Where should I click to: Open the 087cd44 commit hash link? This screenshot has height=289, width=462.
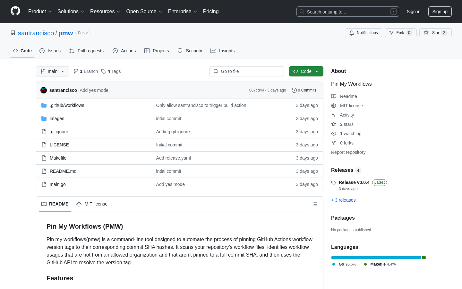(x=257, y=90)
